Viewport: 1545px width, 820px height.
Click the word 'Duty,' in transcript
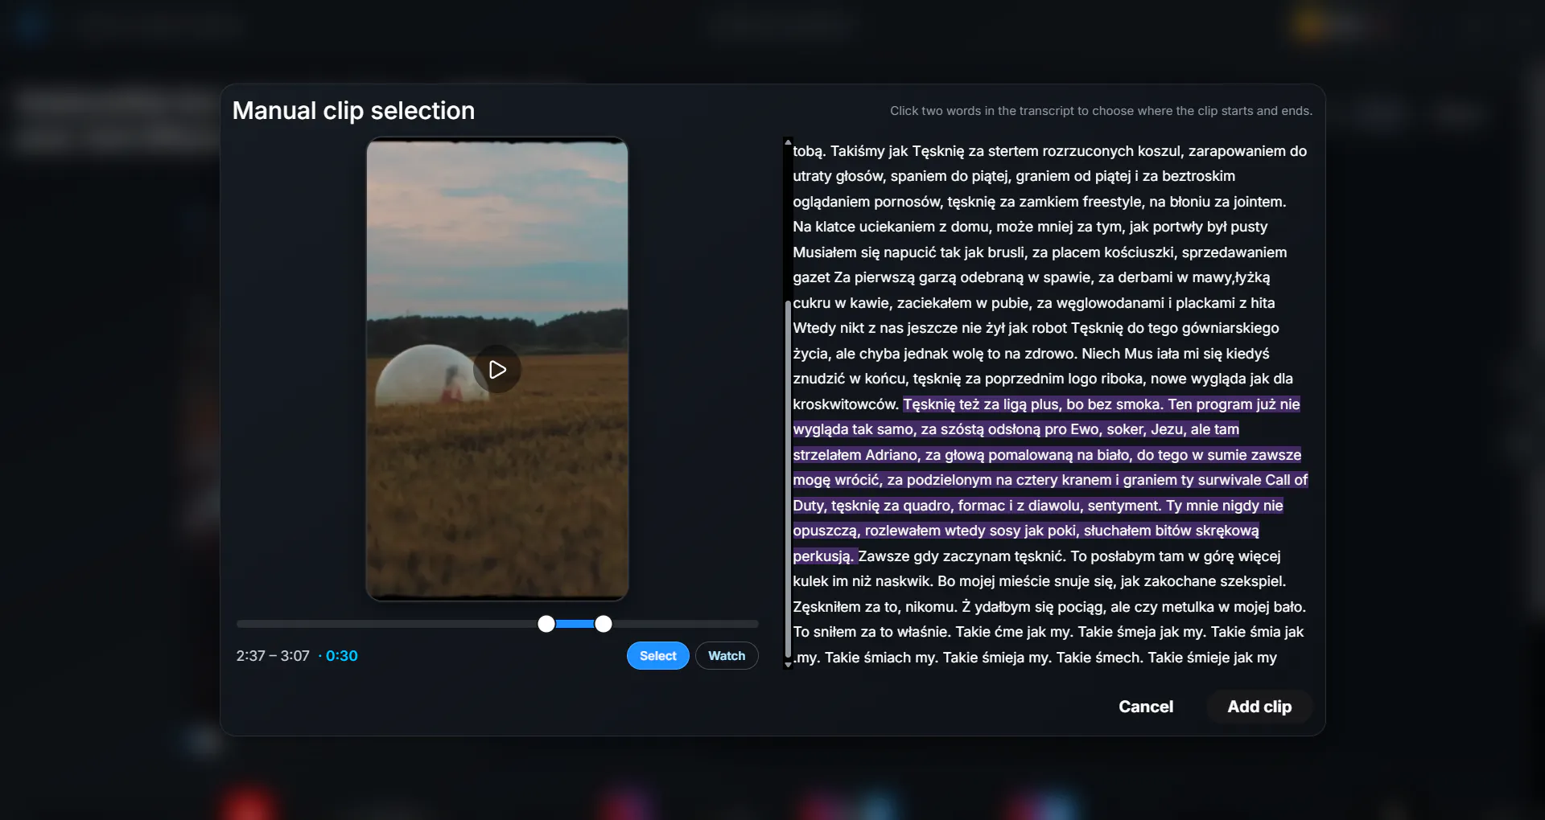[810, 506]
